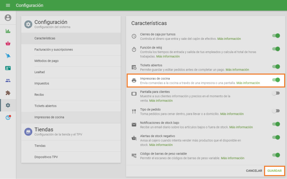Open the reports bar chart icon

[x=8, y=31]
